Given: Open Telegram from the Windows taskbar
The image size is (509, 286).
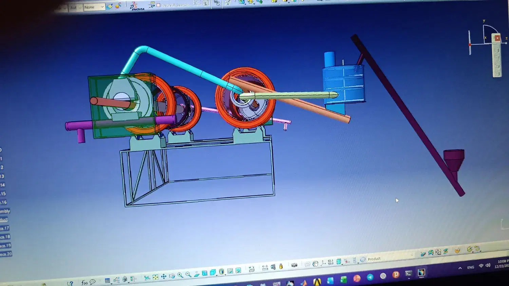Looking at the screenshot, I should [370, 277].
